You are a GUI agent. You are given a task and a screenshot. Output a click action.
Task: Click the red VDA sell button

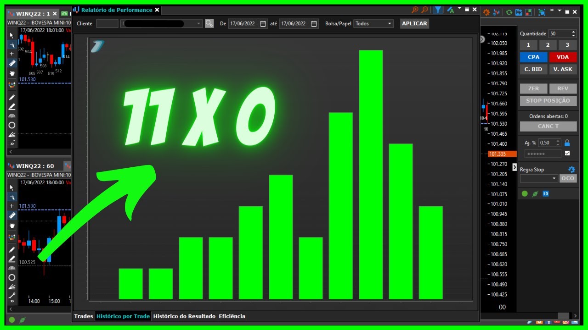pyautogui.click(x=563, y=57)
